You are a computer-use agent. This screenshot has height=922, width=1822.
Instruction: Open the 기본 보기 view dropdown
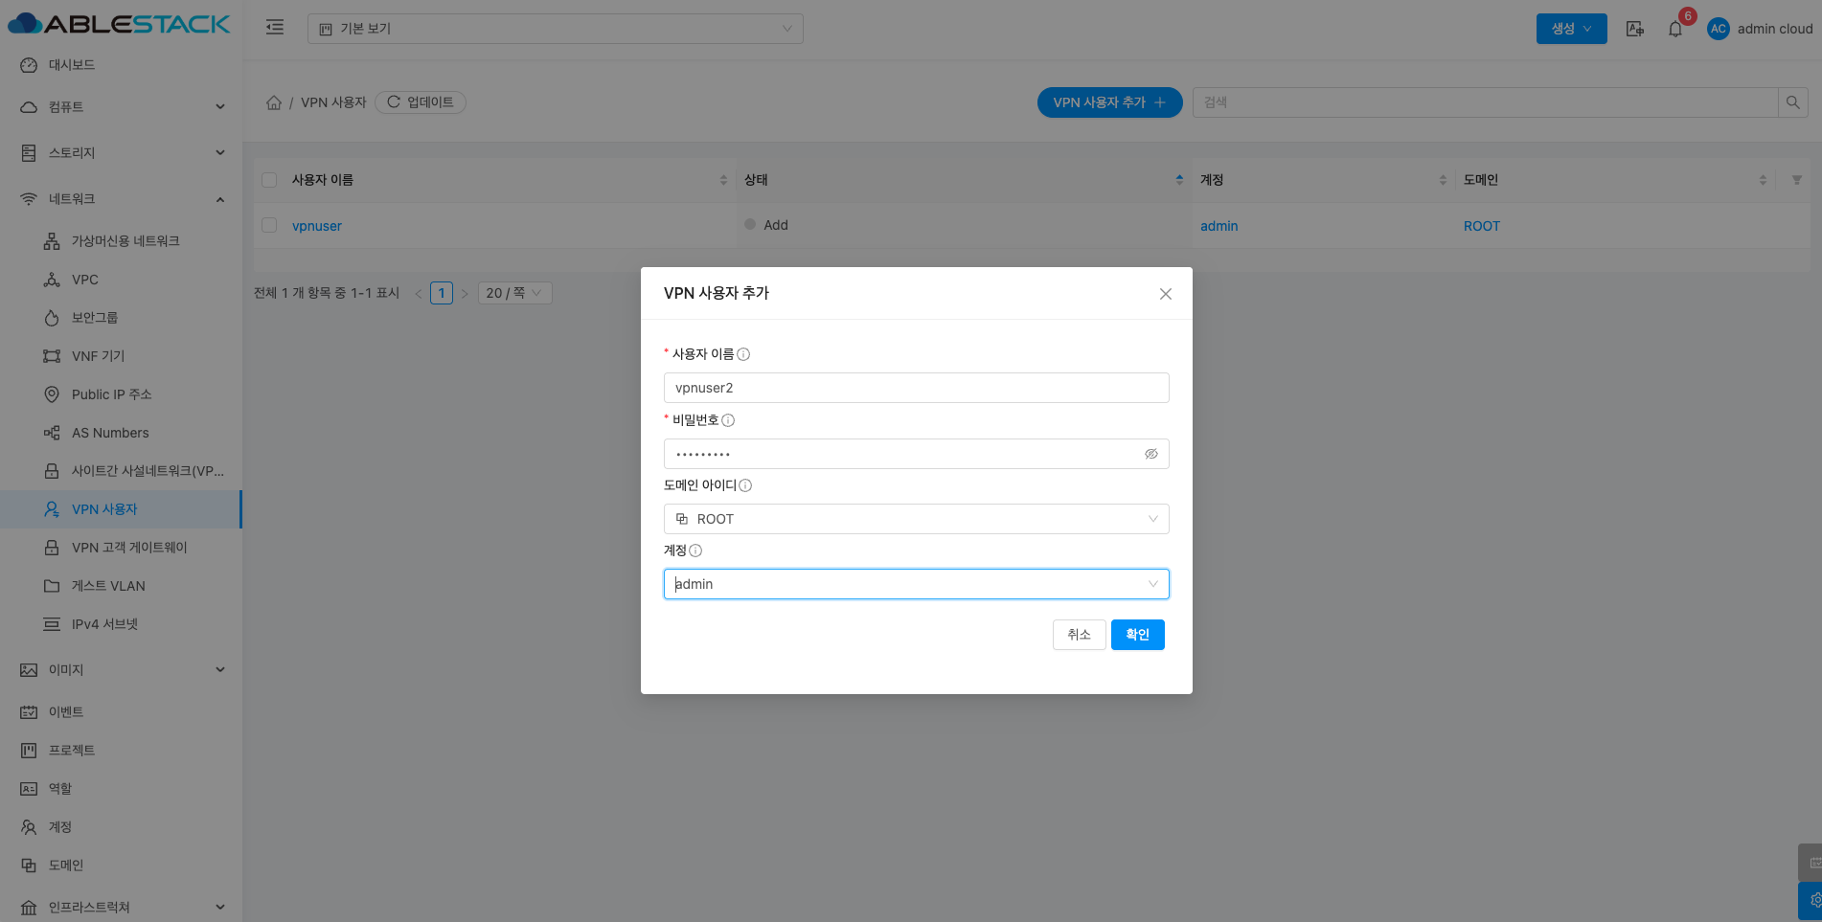tap(555, 29)
